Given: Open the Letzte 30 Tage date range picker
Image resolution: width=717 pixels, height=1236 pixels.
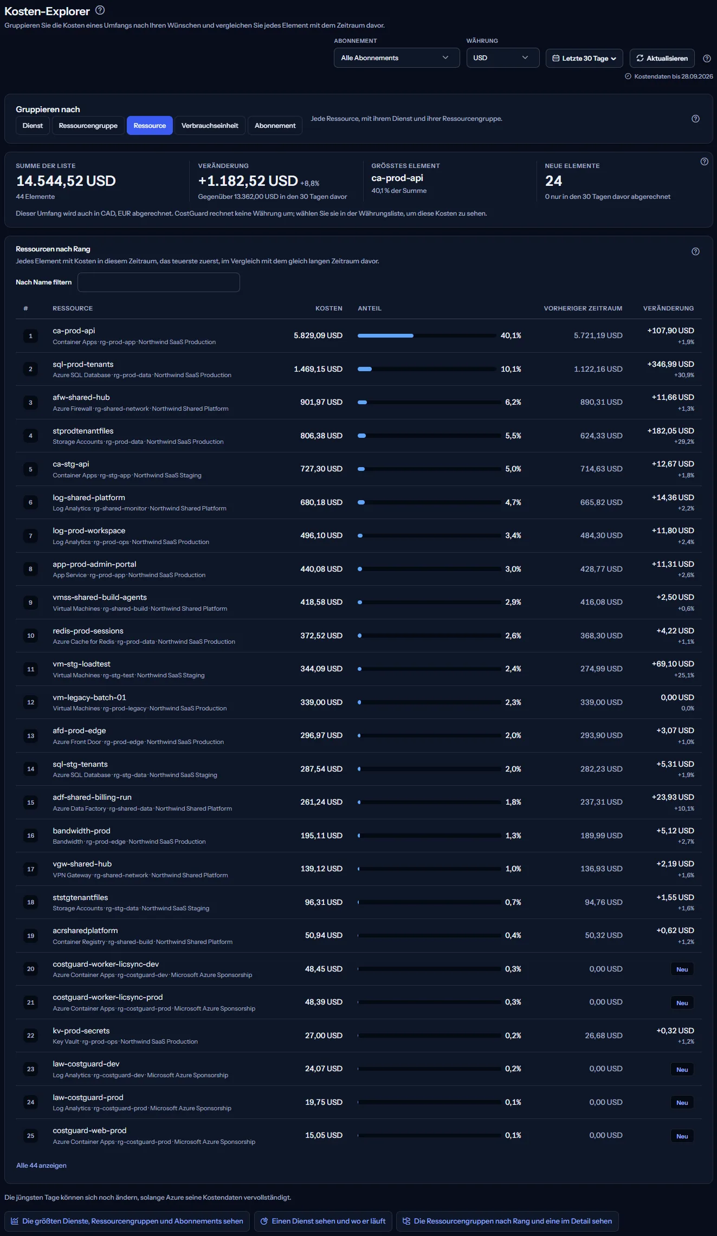Looking at the screenshot, I should pyautogui.click(x=584, y=58).
